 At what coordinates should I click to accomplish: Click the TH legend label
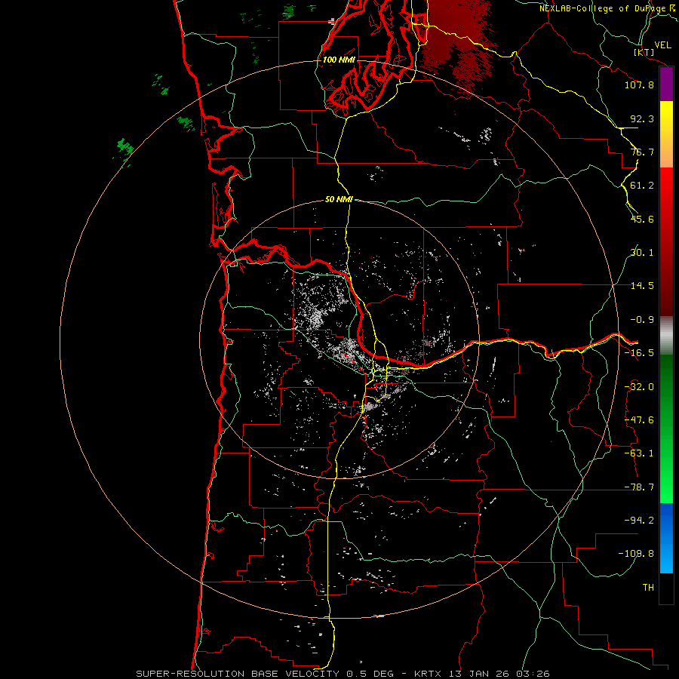coord(648,588)
